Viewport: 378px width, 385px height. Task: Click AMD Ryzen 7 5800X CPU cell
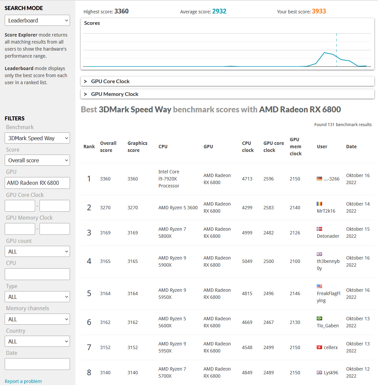tap(172, 232)
